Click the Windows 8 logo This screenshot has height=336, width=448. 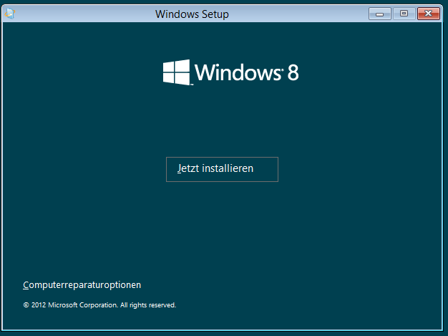coord(231,72)
